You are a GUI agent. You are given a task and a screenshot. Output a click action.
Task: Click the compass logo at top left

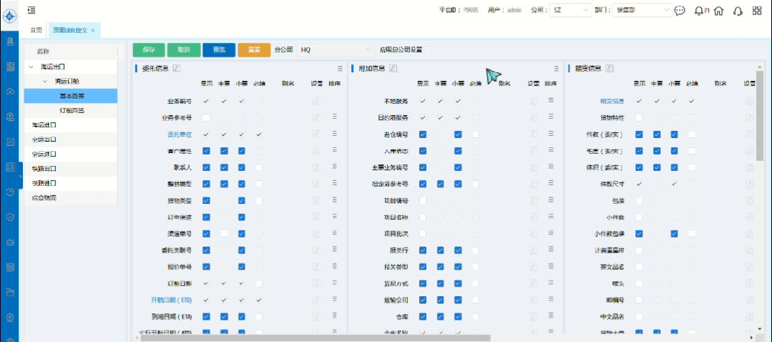click(9, 16)
